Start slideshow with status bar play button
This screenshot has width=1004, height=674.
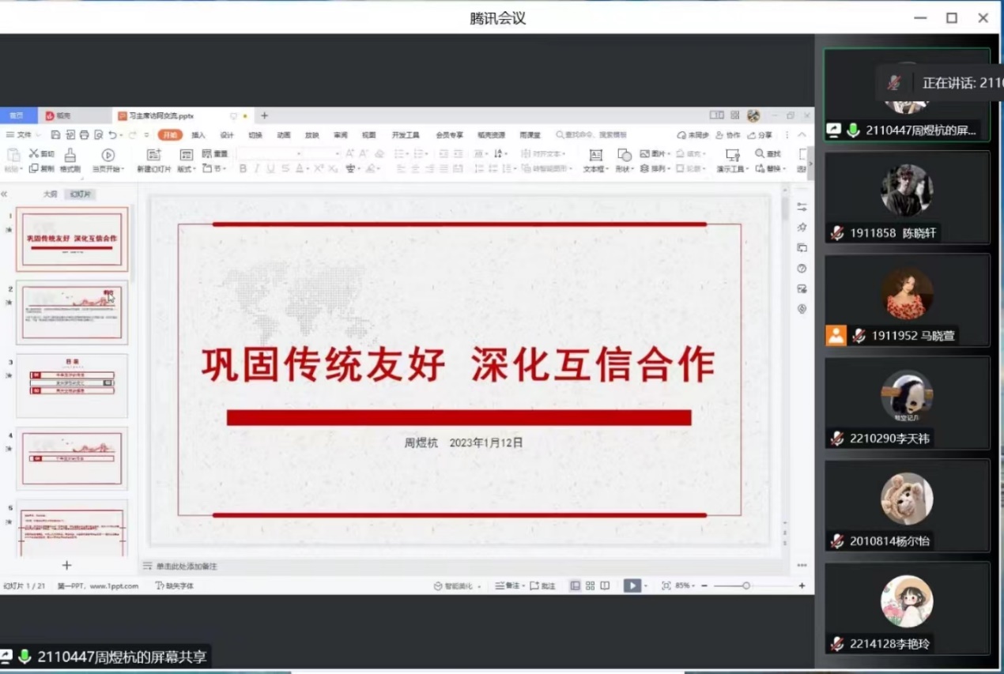click(632, 586)
